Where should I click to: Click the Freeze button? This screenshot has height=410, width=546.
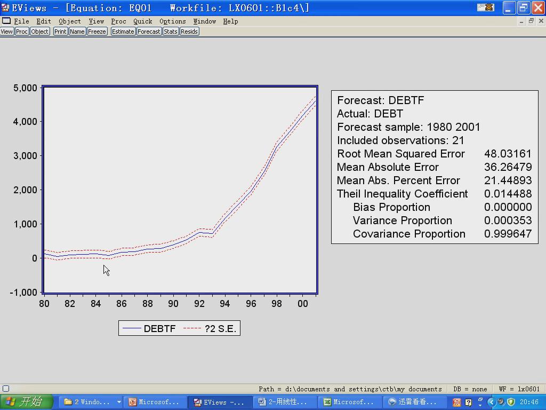pos(97,31)
